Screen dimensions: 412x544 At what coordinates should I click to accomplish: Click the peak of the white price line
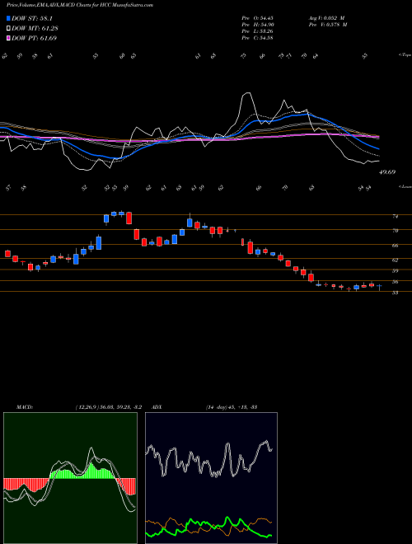click(x=247, y=92)
